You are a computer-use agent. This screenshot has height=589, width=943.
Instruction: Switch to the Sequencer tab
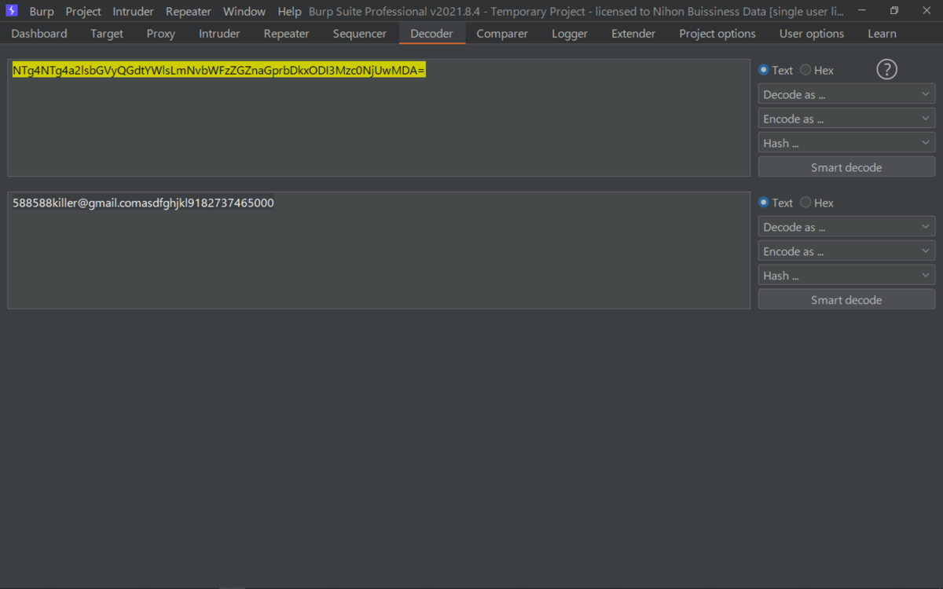360,34
